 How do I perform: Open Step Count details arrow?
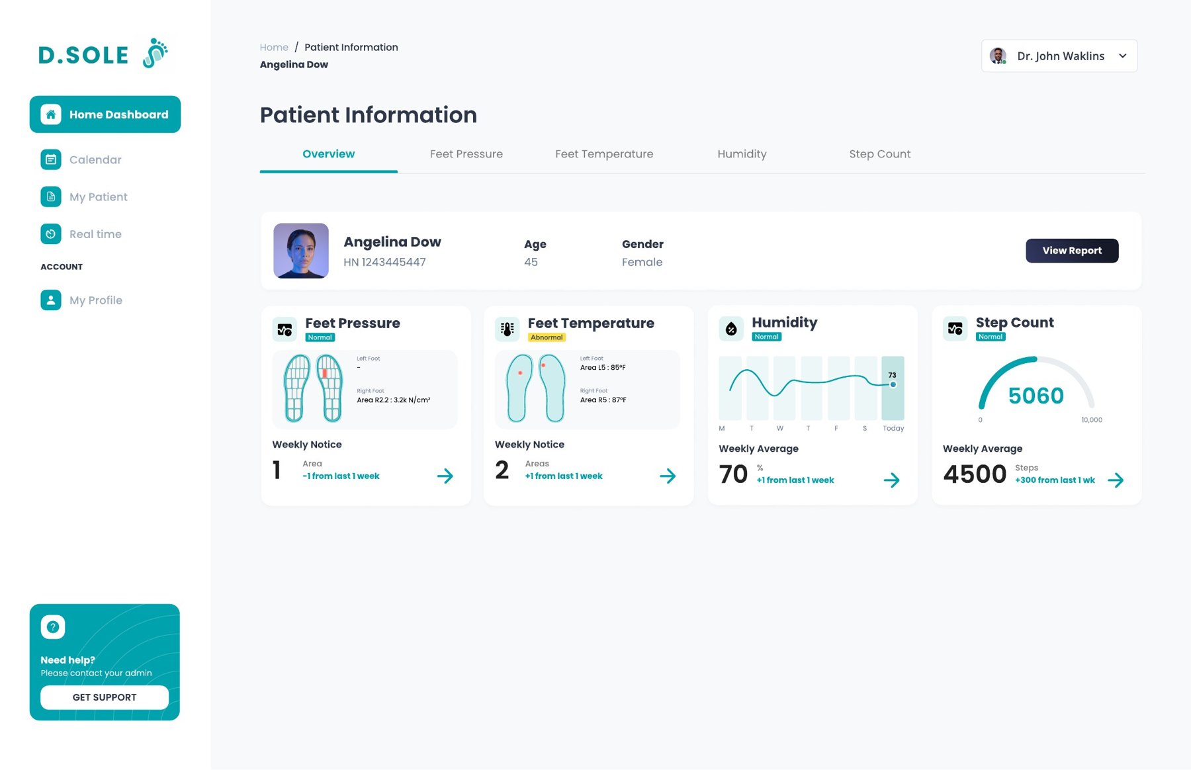[1116, 480]
